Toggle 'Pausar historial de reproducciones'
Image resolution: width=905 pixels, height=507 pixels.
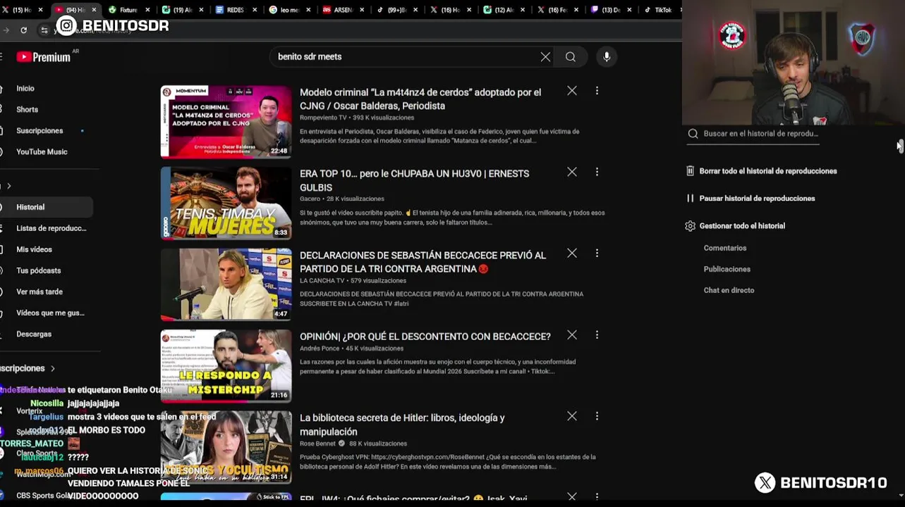tap(751, 199)
